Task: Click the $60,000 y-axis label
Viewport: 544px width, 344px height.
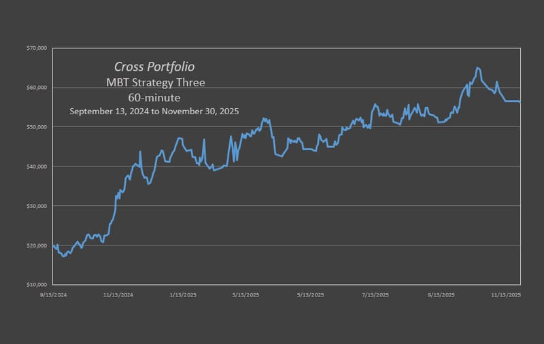Action: pyautogui.click(x=36, y=88)
